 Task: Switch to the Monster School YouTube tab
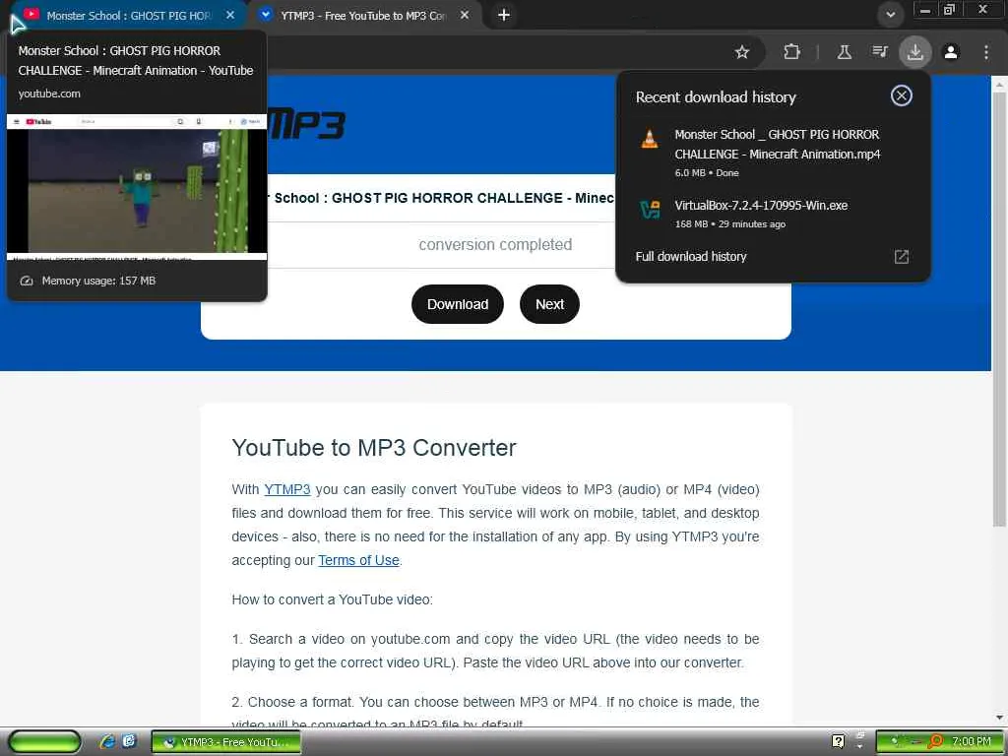[x=129, y=16]
